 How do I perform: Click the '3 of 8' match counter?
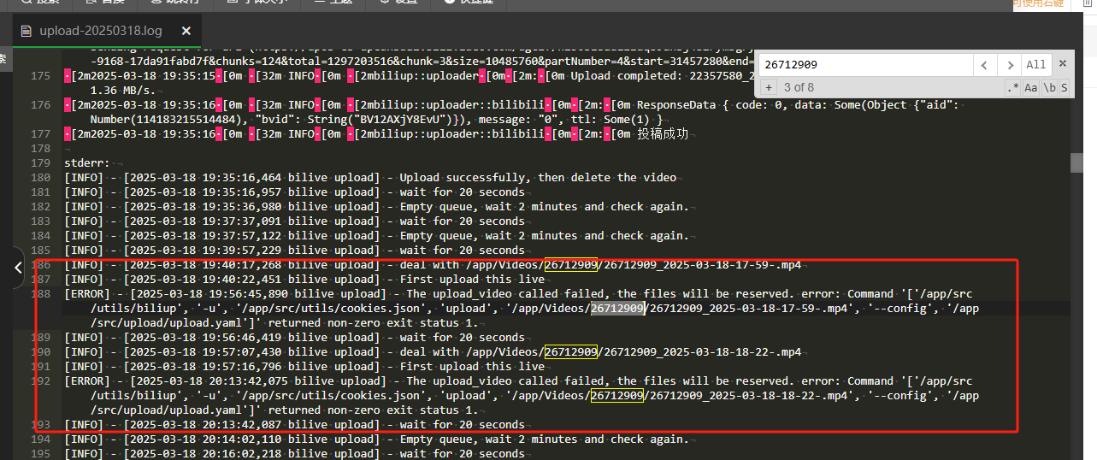[799, 87]
